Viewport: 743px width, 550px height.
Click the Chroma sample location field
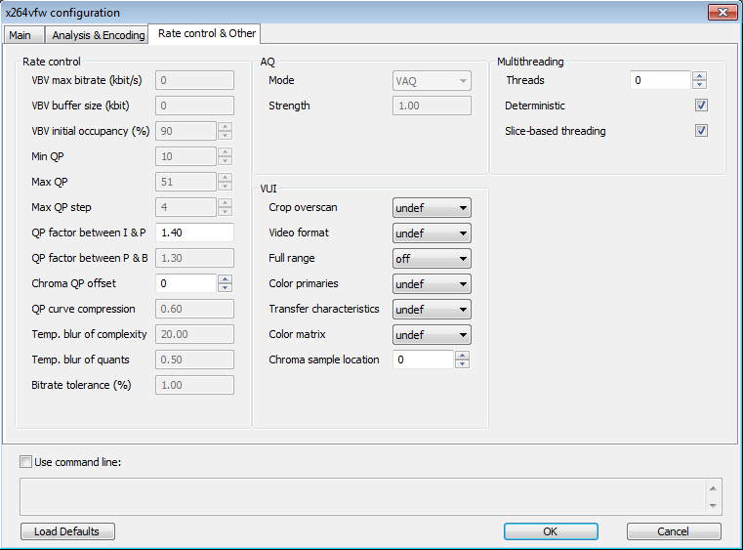423,360
